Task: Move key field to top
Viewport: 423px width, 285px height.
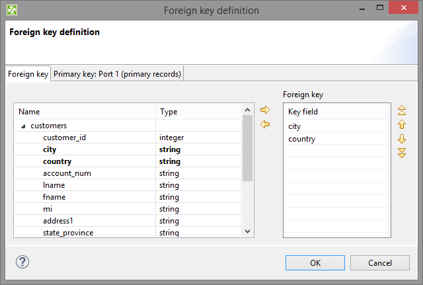Action: [401, 110]
